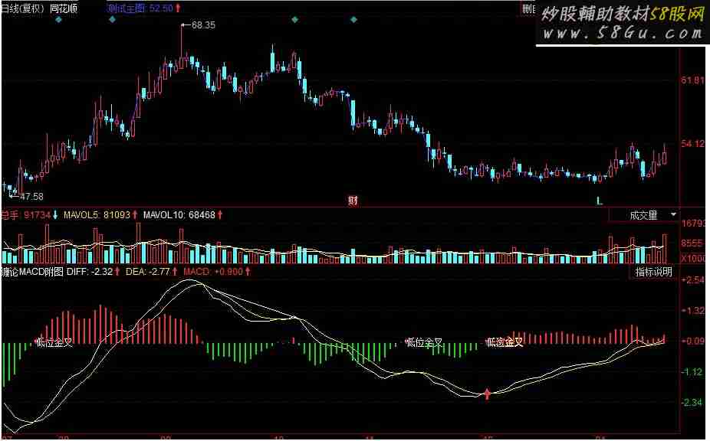Click the 财 financial marker icon

pos(353,201)
